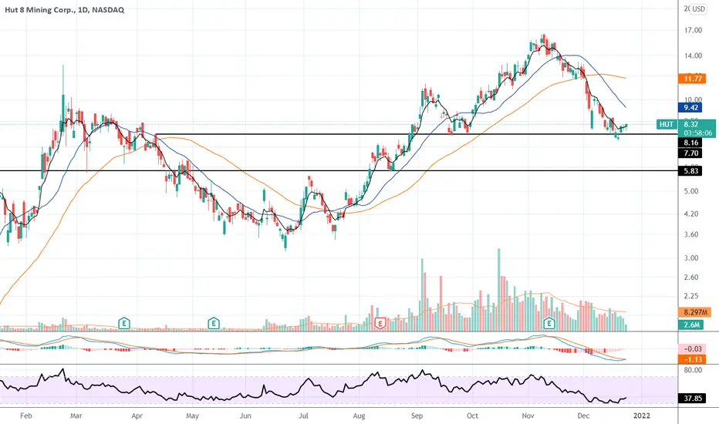
Task: Click the 80.00 RSI scale label
Action: [x=693, y=370]
